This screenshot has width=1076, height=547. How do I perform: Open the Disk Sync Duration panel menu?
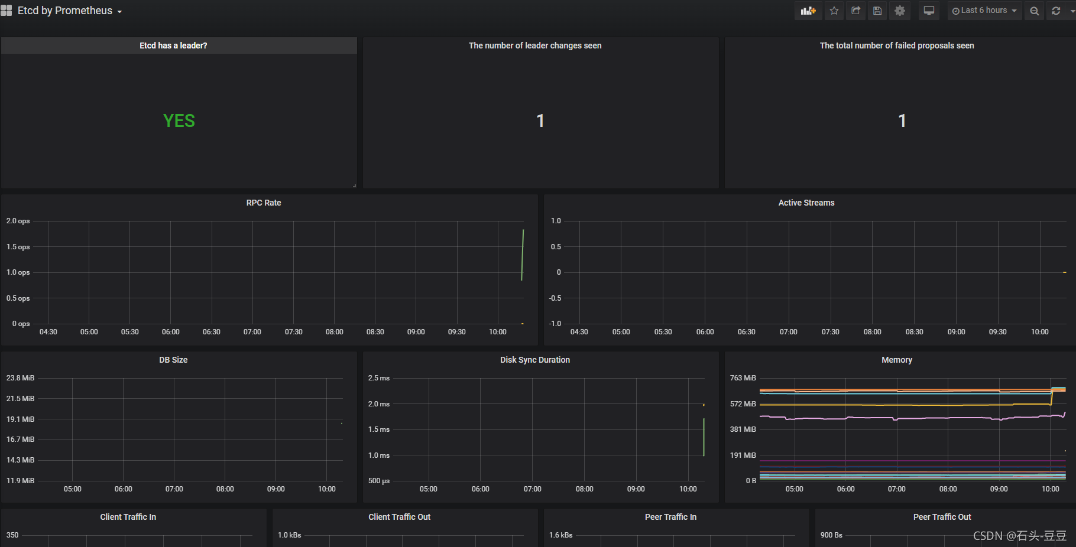535,360
